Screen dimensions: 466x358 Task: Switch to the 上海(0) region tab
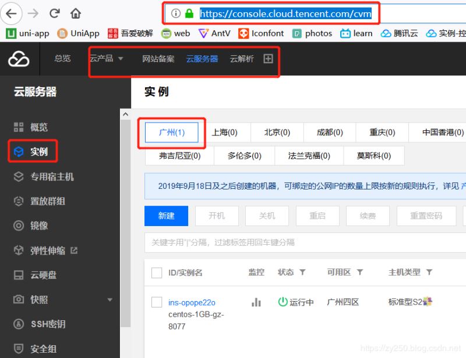click(x=226, y=132)
